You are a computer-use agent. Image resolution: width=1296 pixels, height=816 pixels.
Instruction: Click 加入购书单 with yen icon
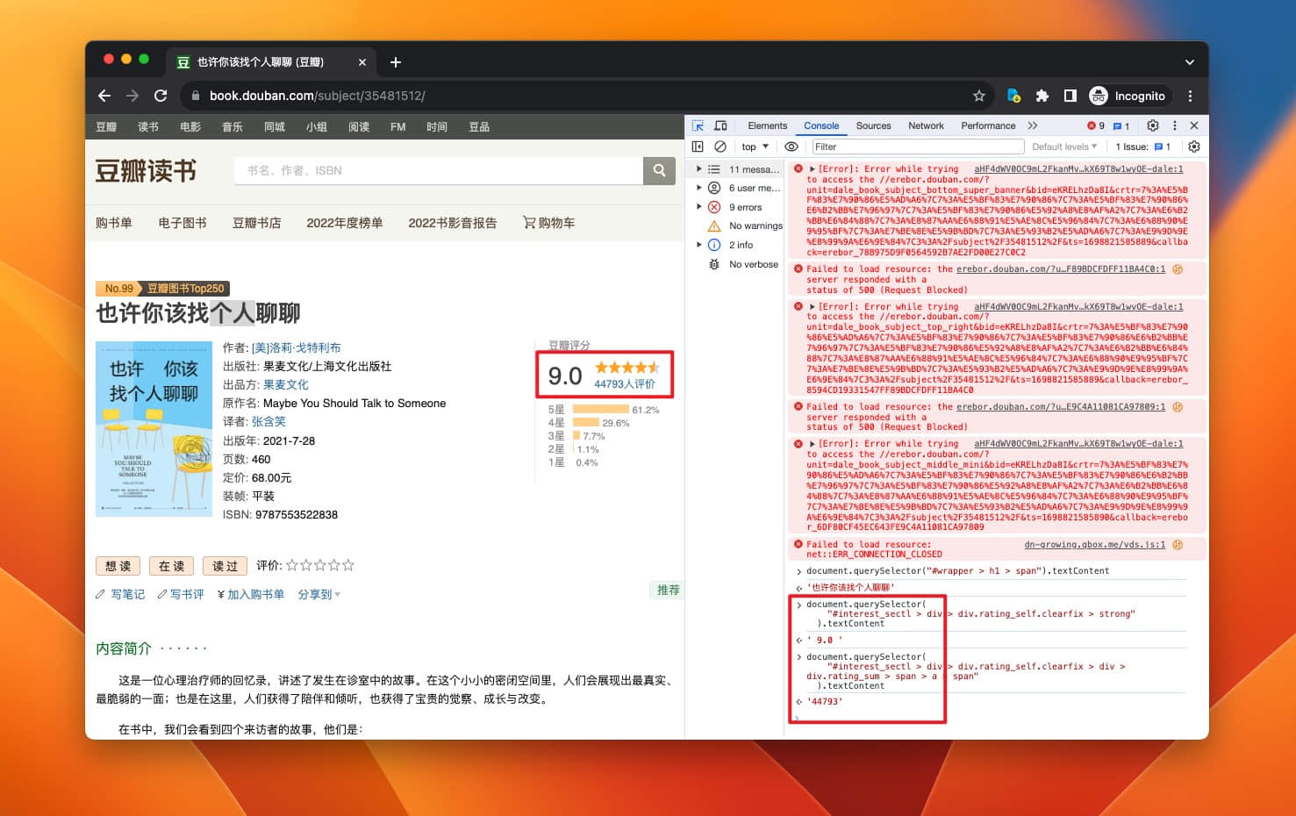tap(250, 594)
